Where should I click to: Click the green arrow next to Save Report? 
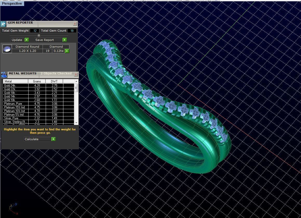tap(64, 40)
